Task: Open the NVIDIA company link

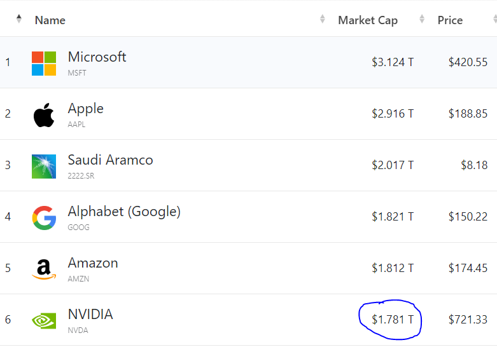Action: [90, 315]
